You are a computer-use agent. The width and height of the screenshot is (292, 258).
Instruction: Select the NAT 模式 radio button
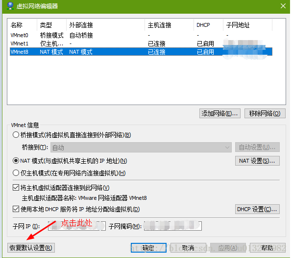click(x=16, y=161)
